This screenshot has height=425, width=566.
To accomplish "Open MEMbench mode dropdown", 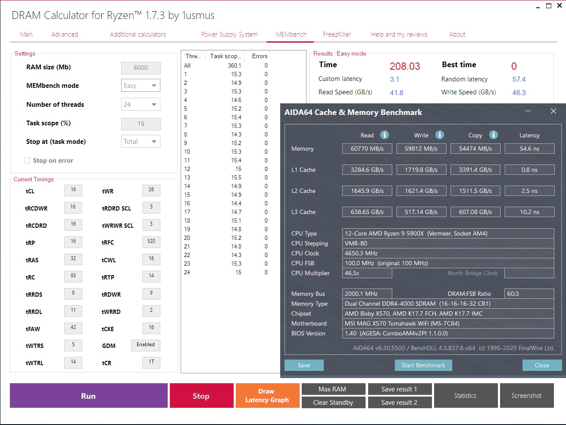I will 141,85.
